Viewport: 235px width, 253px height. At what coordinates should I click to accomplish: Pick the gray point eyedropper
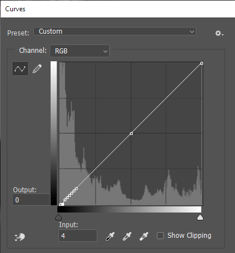pyautogui.click(x=127, y=236)
